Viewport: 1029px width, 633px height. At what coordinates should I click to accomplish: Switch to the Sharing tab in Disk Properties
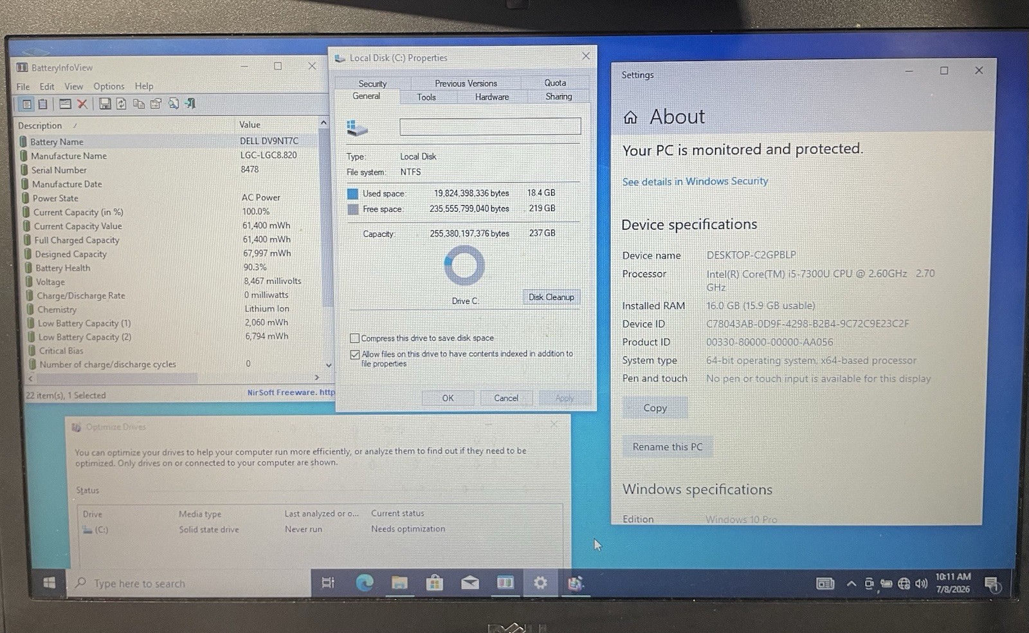tap(558, 96)
